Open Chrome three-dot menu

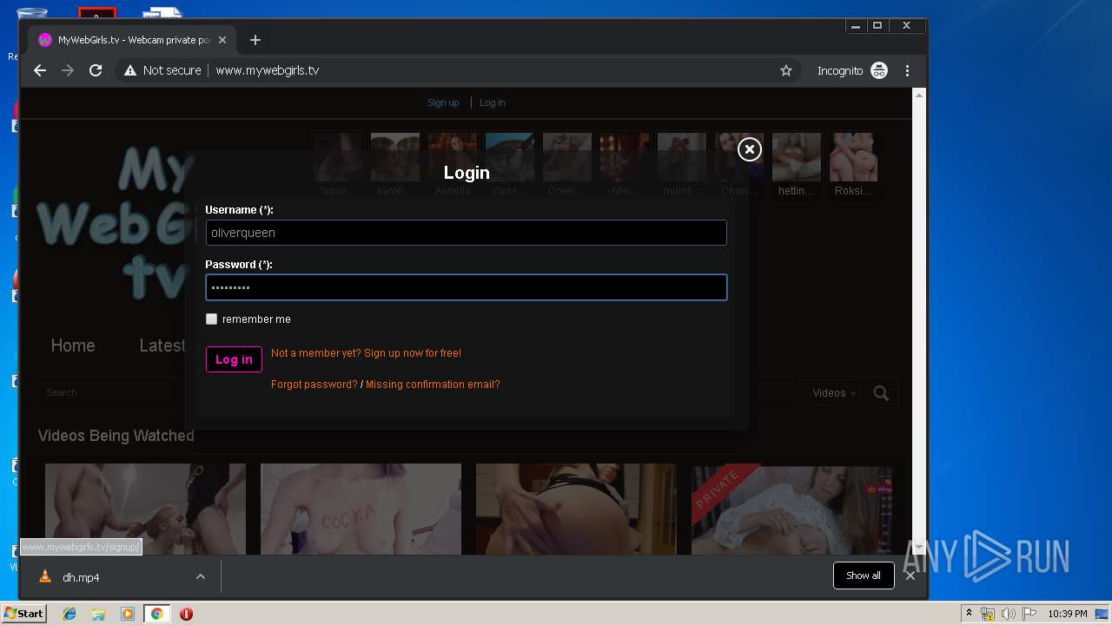point(907,70)
